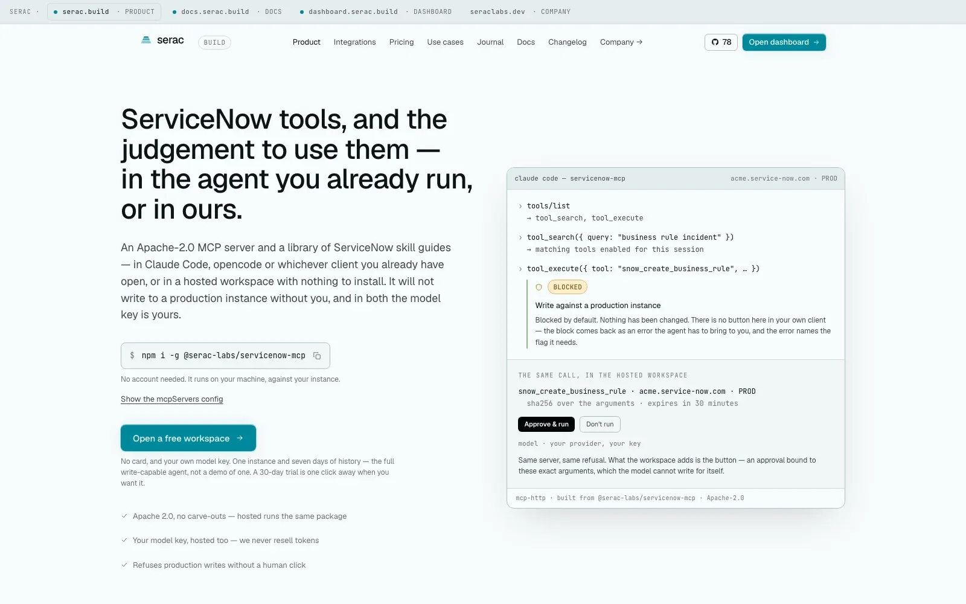The image size is (966, 604).
Task: Click the serac wordmark
Action: pyautogui.click(x=170, y=40)
